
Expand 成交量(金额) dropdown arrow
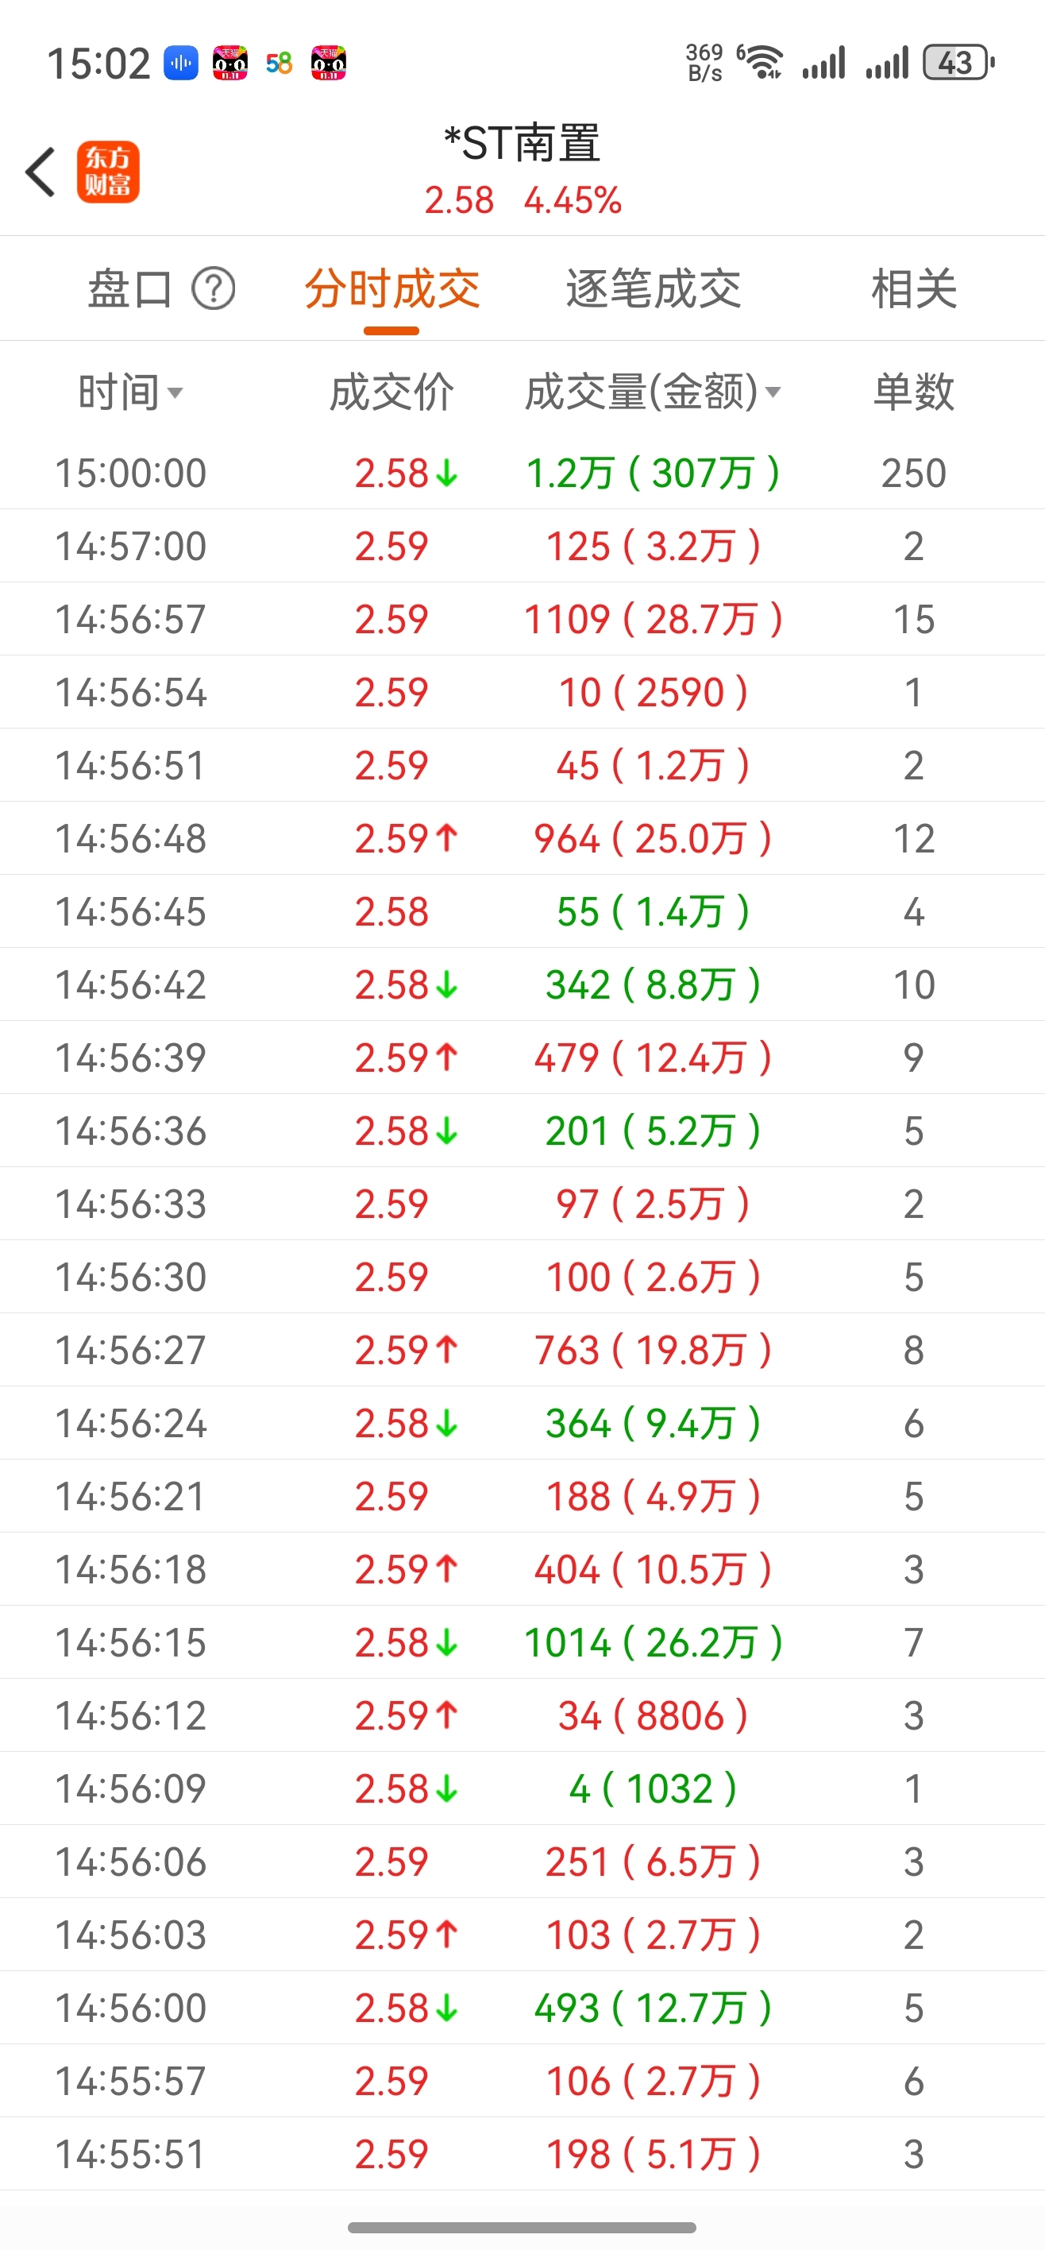tap(773, 392)
